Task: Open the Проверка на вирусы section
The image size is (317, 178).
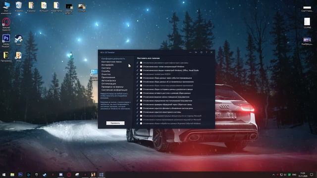Action: pyautogui.click(x=112, y=87)
